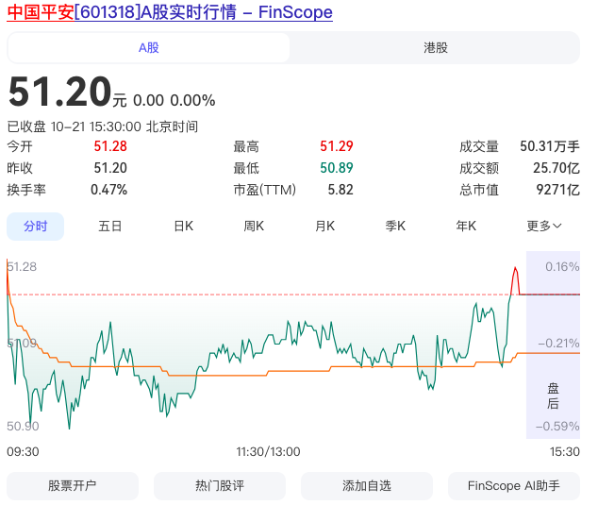Click the 09:30 time axis label
Viewport: 598px width, 505px height.
23,452
